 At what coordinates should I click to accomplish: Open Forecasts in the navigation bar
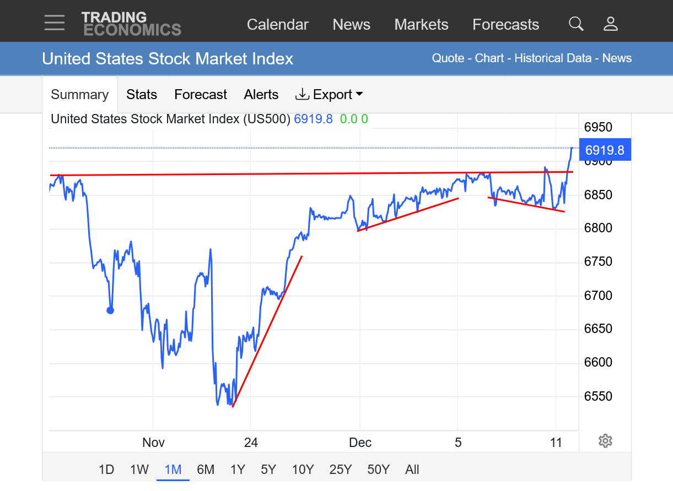[x=505, y=25]
